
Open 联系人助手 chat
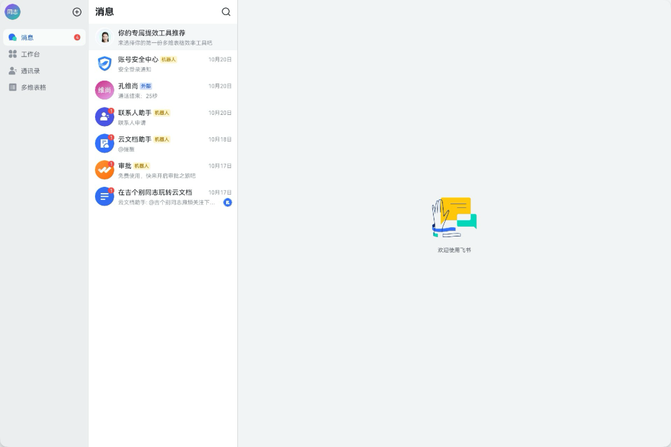(x=163, y=117)
